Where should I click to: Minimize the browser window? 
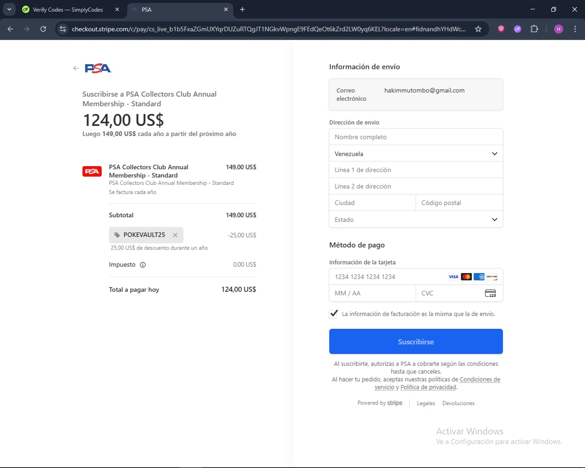coord(533,9)
